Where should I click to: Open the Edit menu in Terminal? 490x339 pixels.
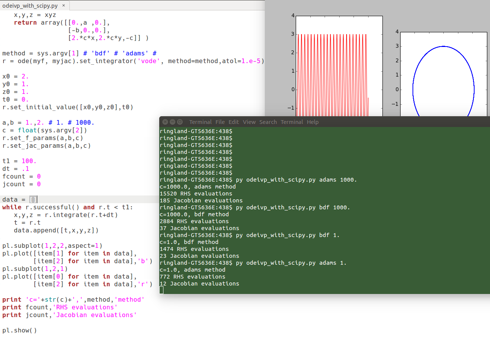(234, 122)
